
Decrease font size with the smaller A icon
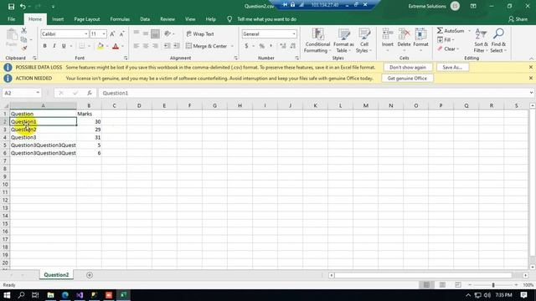(121, 33)
